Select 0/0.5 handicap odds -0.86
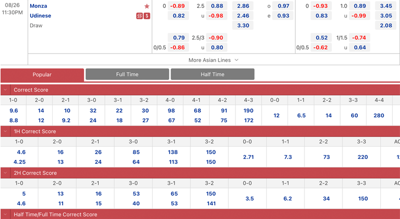The width and height of the screenshot is (400, 219). 178,48
